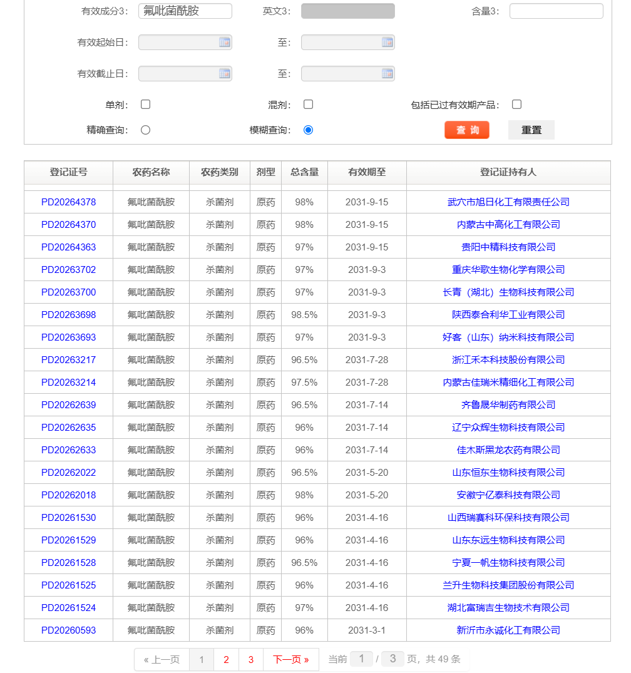
Task: Open registration PD20262633
Action: 69,450
